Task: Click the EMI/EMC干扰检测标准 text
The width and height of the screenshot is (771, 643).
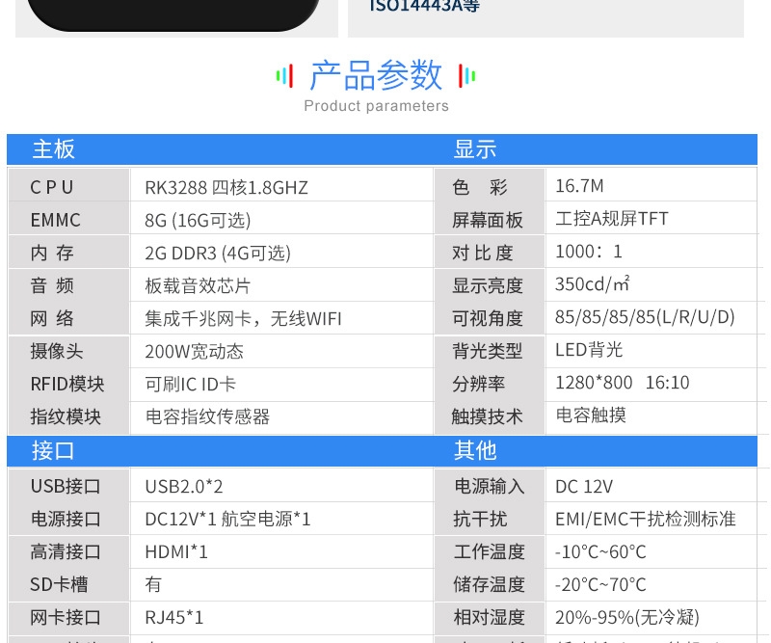Action: click(645, 519)
